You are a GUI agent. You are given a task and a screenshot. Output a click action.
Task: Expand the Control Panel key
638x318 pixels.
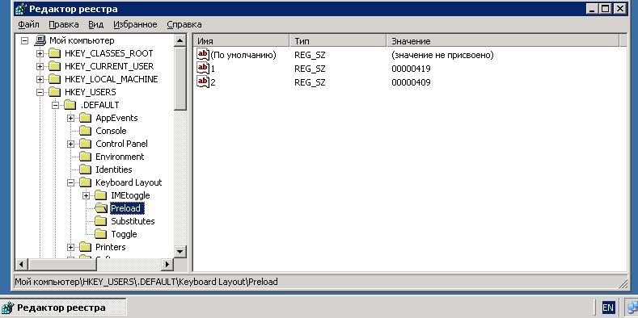pos(71,144)
